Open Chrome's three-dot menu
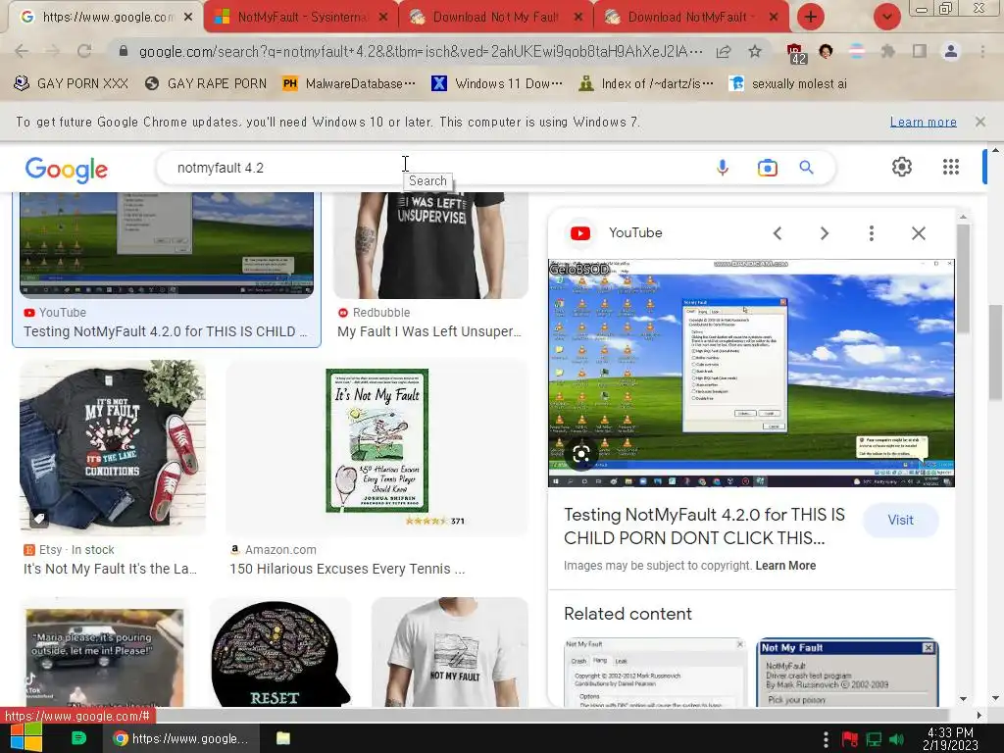The height and width of the screenshot is (753, 1004). [x=982, y=51]
